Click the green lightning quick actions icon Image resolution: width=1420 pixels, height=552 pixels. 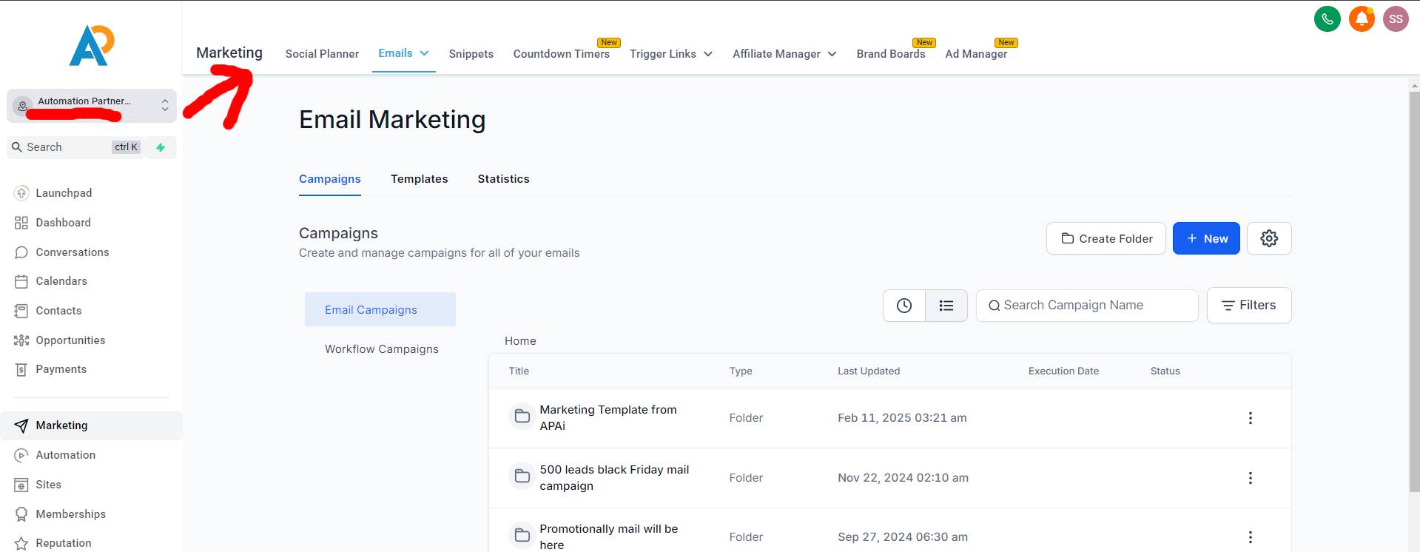pos(161,147)
